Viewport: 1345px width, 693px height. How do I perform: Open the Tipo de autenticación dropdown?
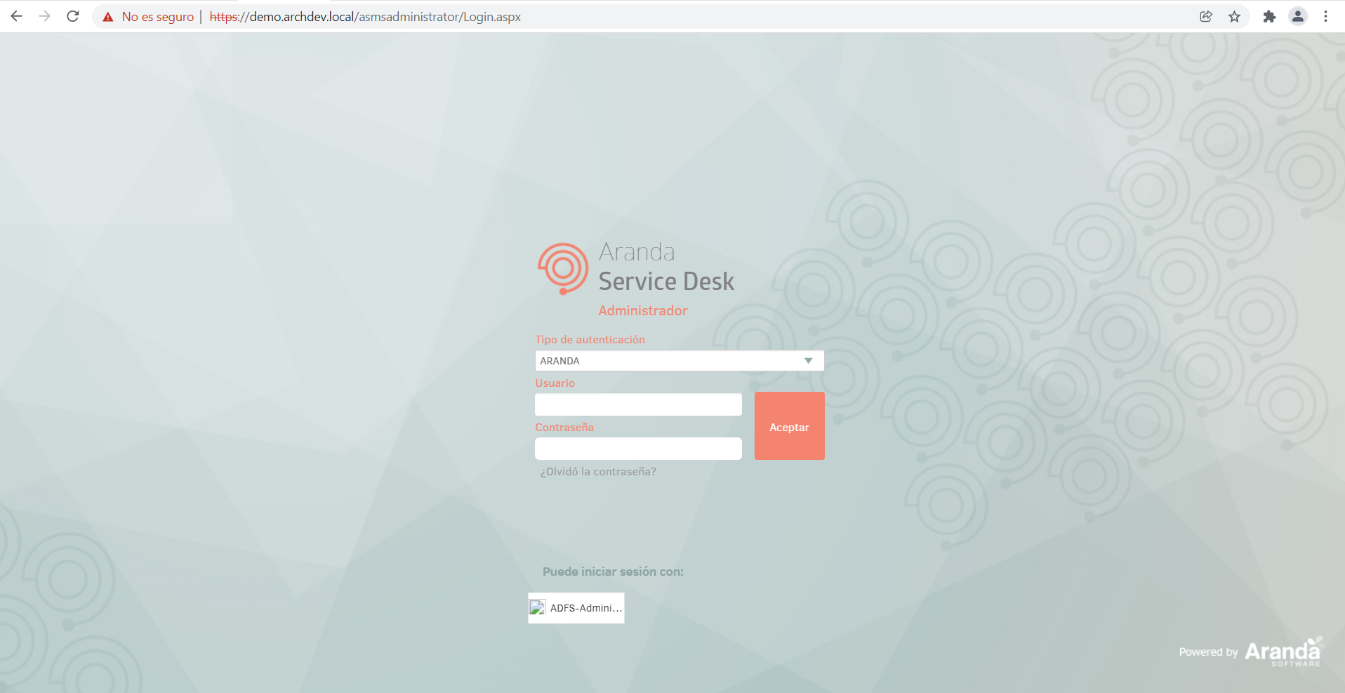click(679, 361)
